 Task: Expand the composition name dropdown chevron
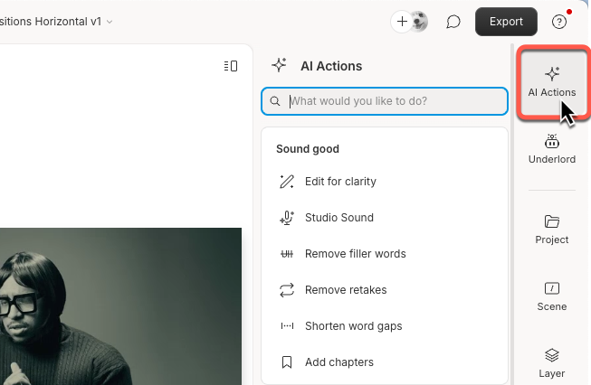coord(110,22)
